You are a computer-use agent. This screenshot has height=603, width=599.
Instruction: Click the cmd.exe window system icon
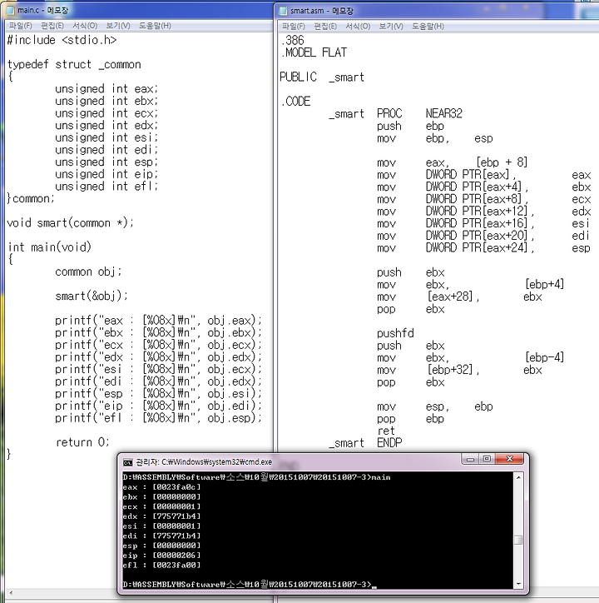pos(128,462)
